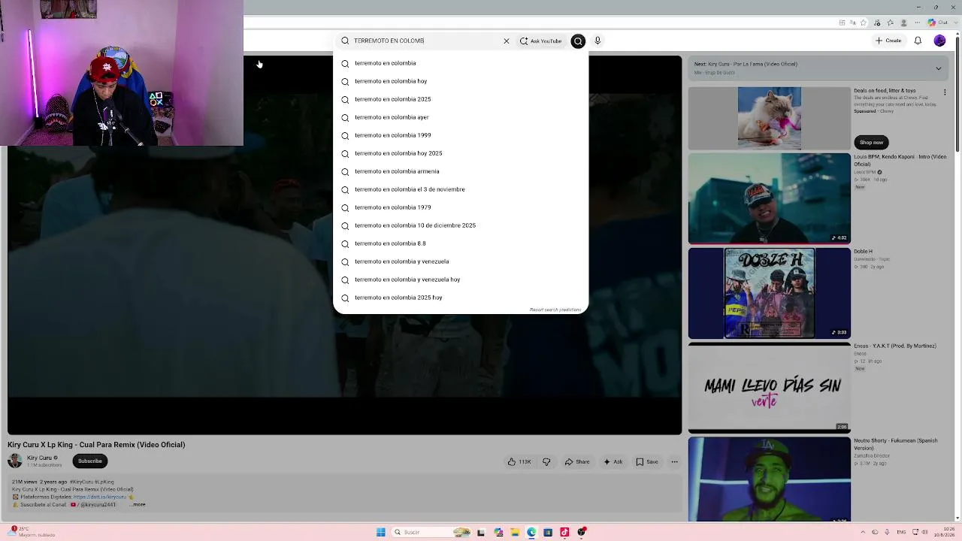Screen dimensions: 962x541
Task: Open the ENG language indicator in taskbar
Action: [901, 532]
